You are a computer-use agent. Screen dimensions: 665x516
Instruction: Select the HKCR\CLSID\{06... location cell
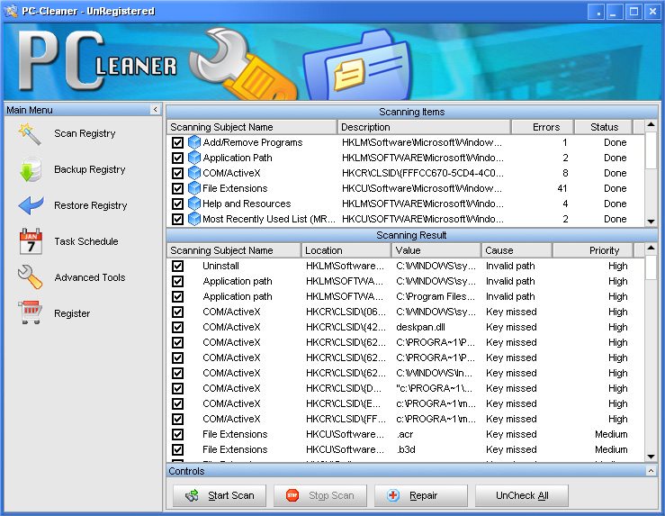346,312
